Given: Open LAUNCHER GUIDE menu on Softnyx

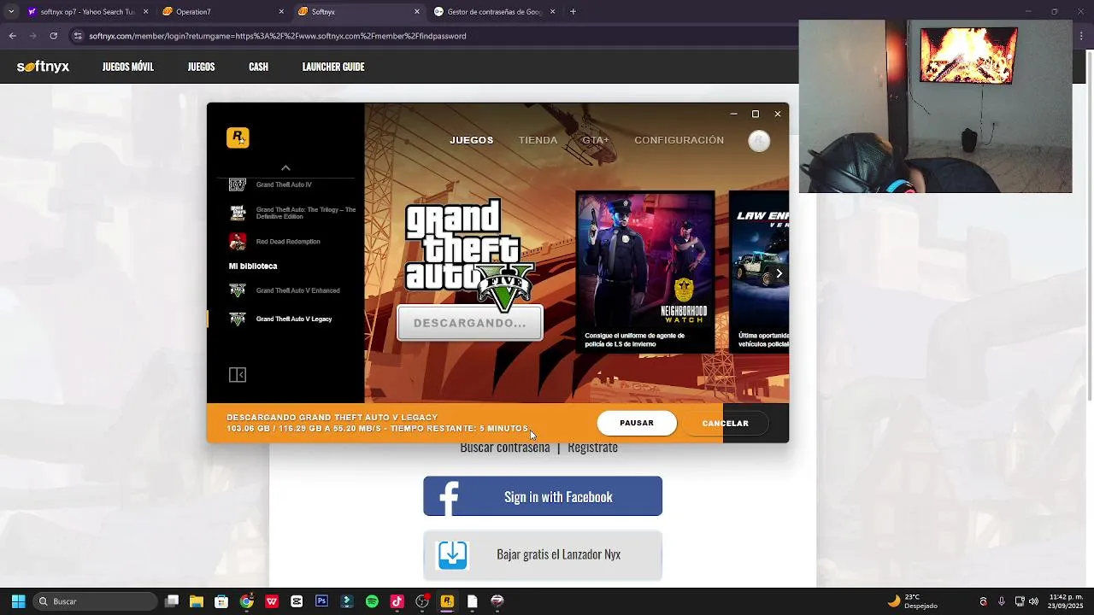Looking at the screenshot, I should coord(333,67).
